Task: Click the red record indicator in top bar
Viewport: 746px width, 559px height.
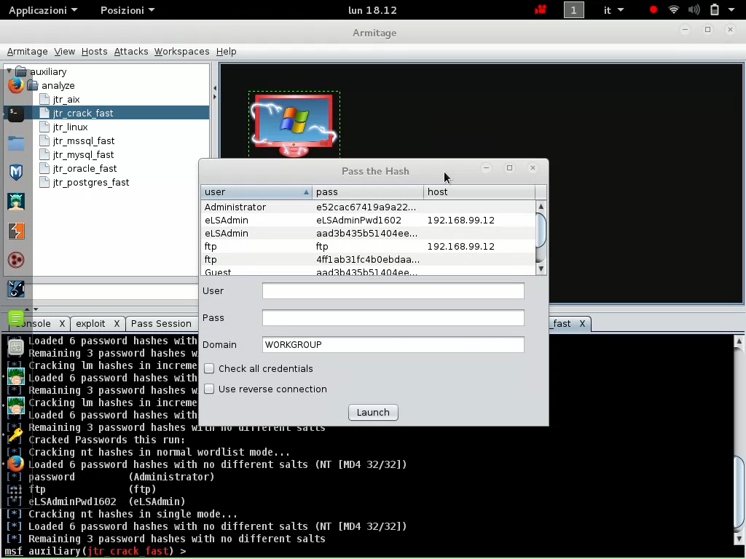Action: pyautogui.click(x=653, y=10)
